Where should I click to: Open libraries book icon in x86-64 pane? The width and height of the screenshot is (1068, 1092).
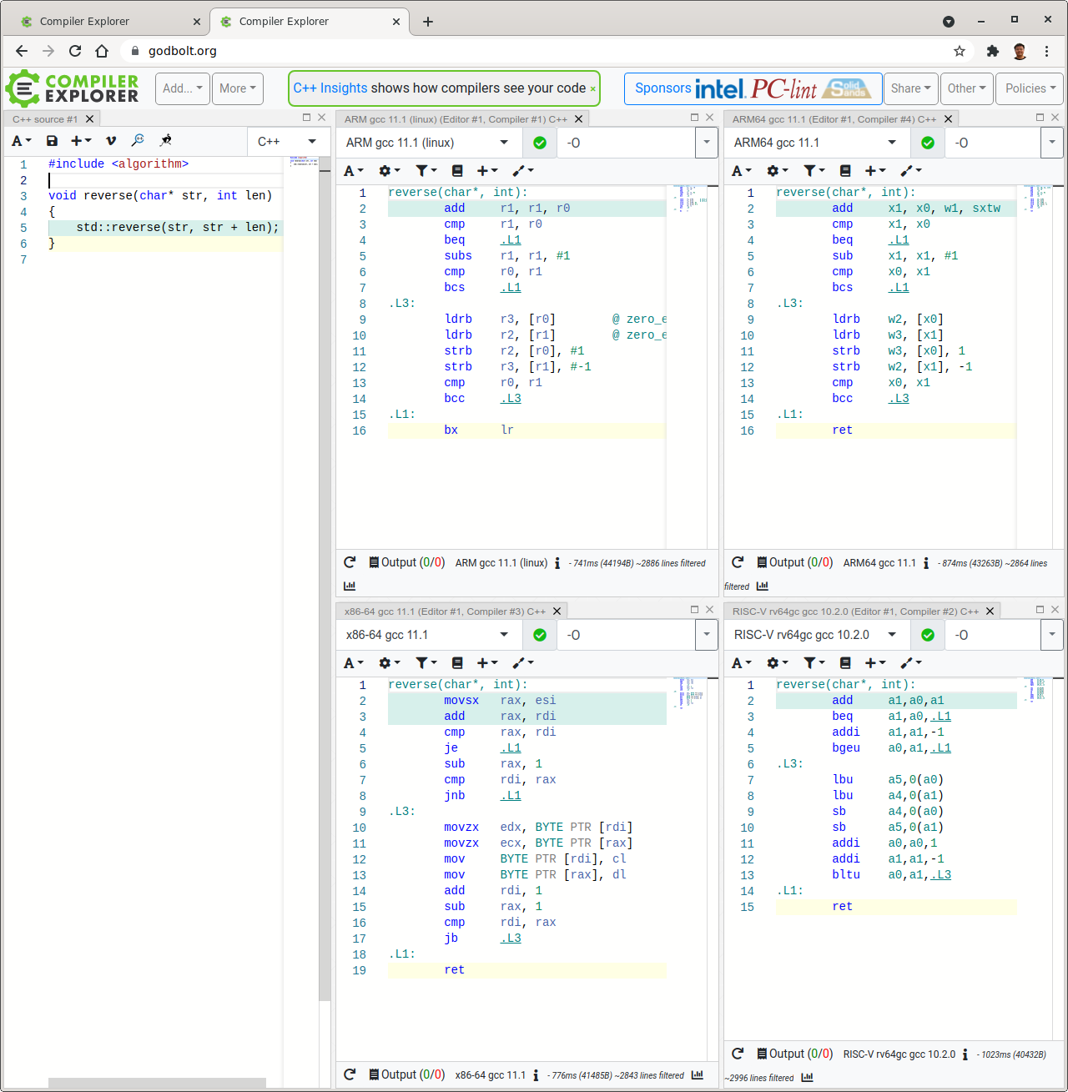[457, 662]
